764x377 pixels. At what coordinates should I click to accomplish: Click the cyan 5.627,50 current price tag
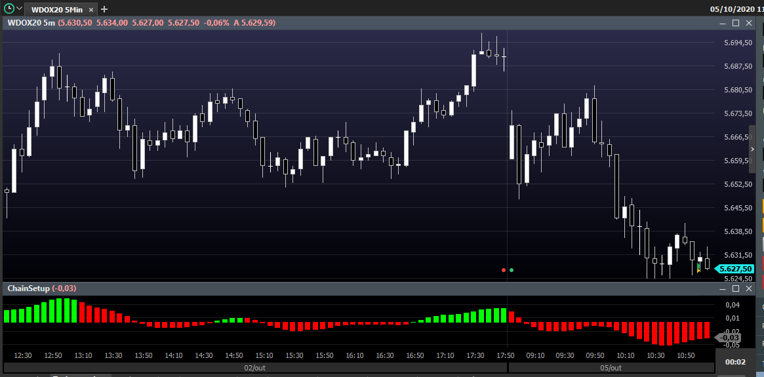[734, 269]
